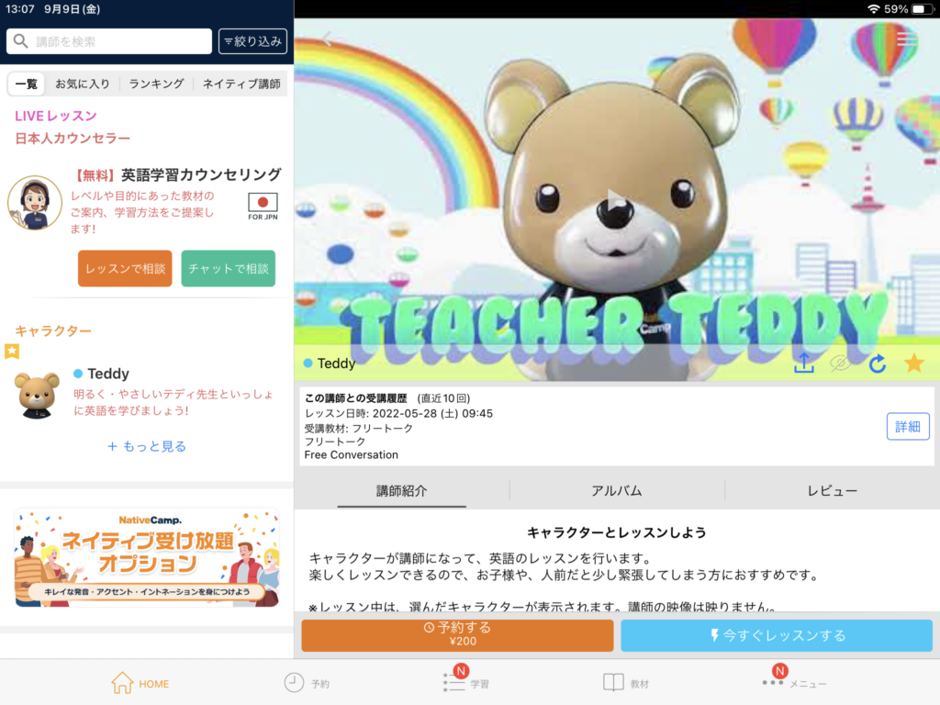Tap the チャットで相談 green button

228,268
